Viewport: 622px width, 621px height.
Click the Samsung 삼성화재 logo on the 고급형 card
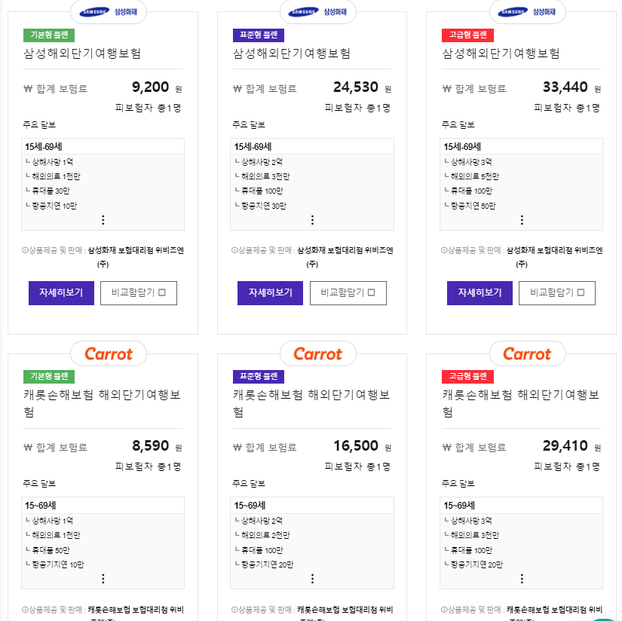[x=527, y=12]
